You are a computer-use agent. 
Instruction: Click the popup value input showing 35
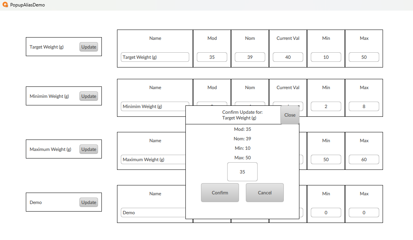point(242,172)
